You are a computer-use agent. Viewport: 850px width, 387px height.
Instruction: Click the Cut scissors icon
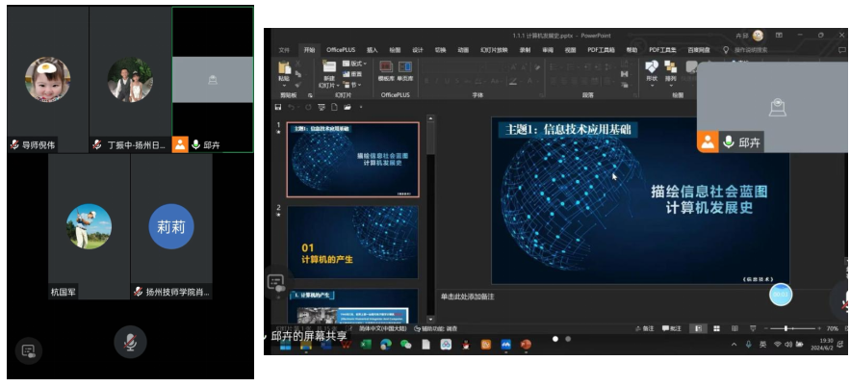tap(298, 64)
